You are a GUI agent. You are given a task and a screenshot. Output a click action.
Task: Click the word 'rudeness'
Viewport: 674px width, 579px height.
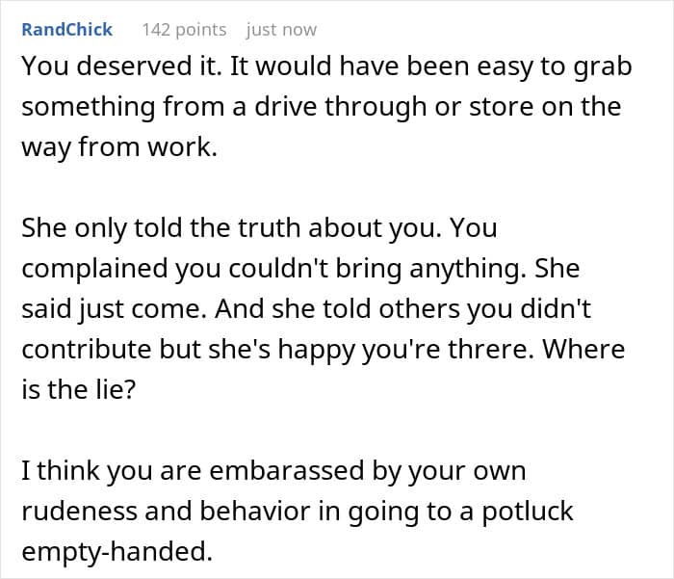point(79,511)
